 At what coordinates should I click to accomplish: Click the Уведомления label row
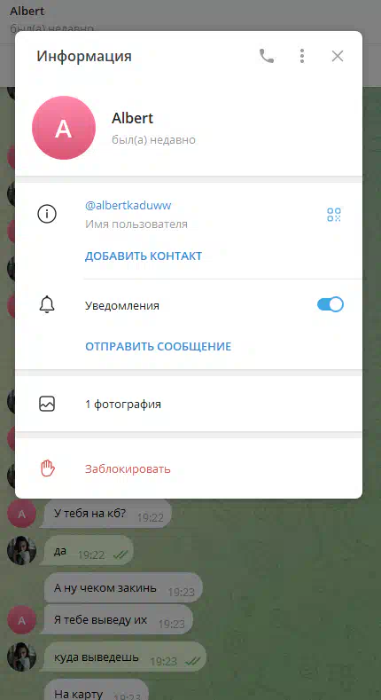pyautogui.click(x=189, y=305)
